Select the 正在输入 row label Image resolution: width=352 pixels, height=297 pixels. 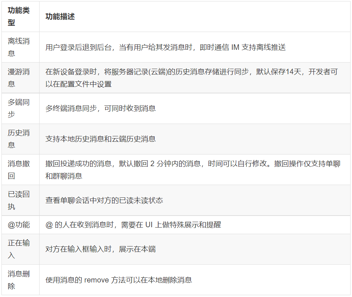[19, 249]
